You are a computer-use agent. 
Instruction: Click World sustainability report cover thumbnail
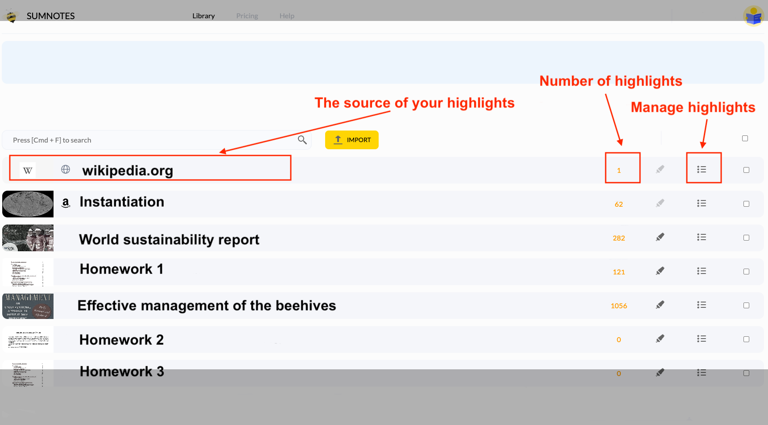pyautogui.click(x=28, y=238)
